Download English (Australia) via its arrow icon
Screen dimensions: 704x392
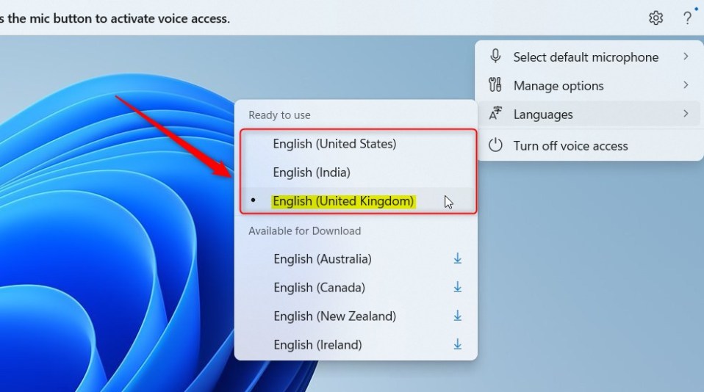(x=458, y=258)
